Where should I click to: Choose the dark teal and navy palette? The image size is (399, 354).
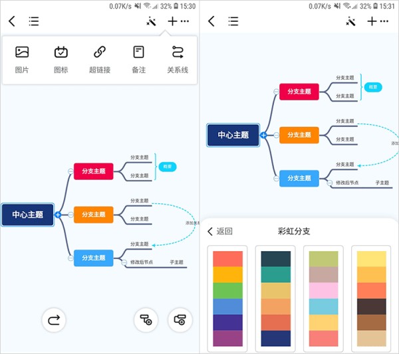coord(275,299)
